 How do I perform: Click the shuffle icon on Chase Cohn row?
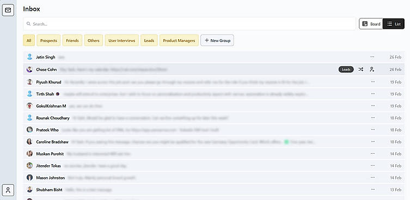[361, 69]
